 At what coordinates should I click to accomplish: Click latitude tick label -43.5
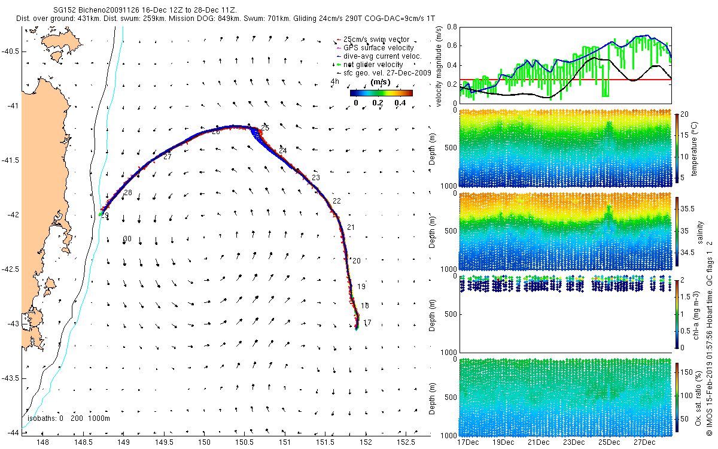[x=10, y=378]
